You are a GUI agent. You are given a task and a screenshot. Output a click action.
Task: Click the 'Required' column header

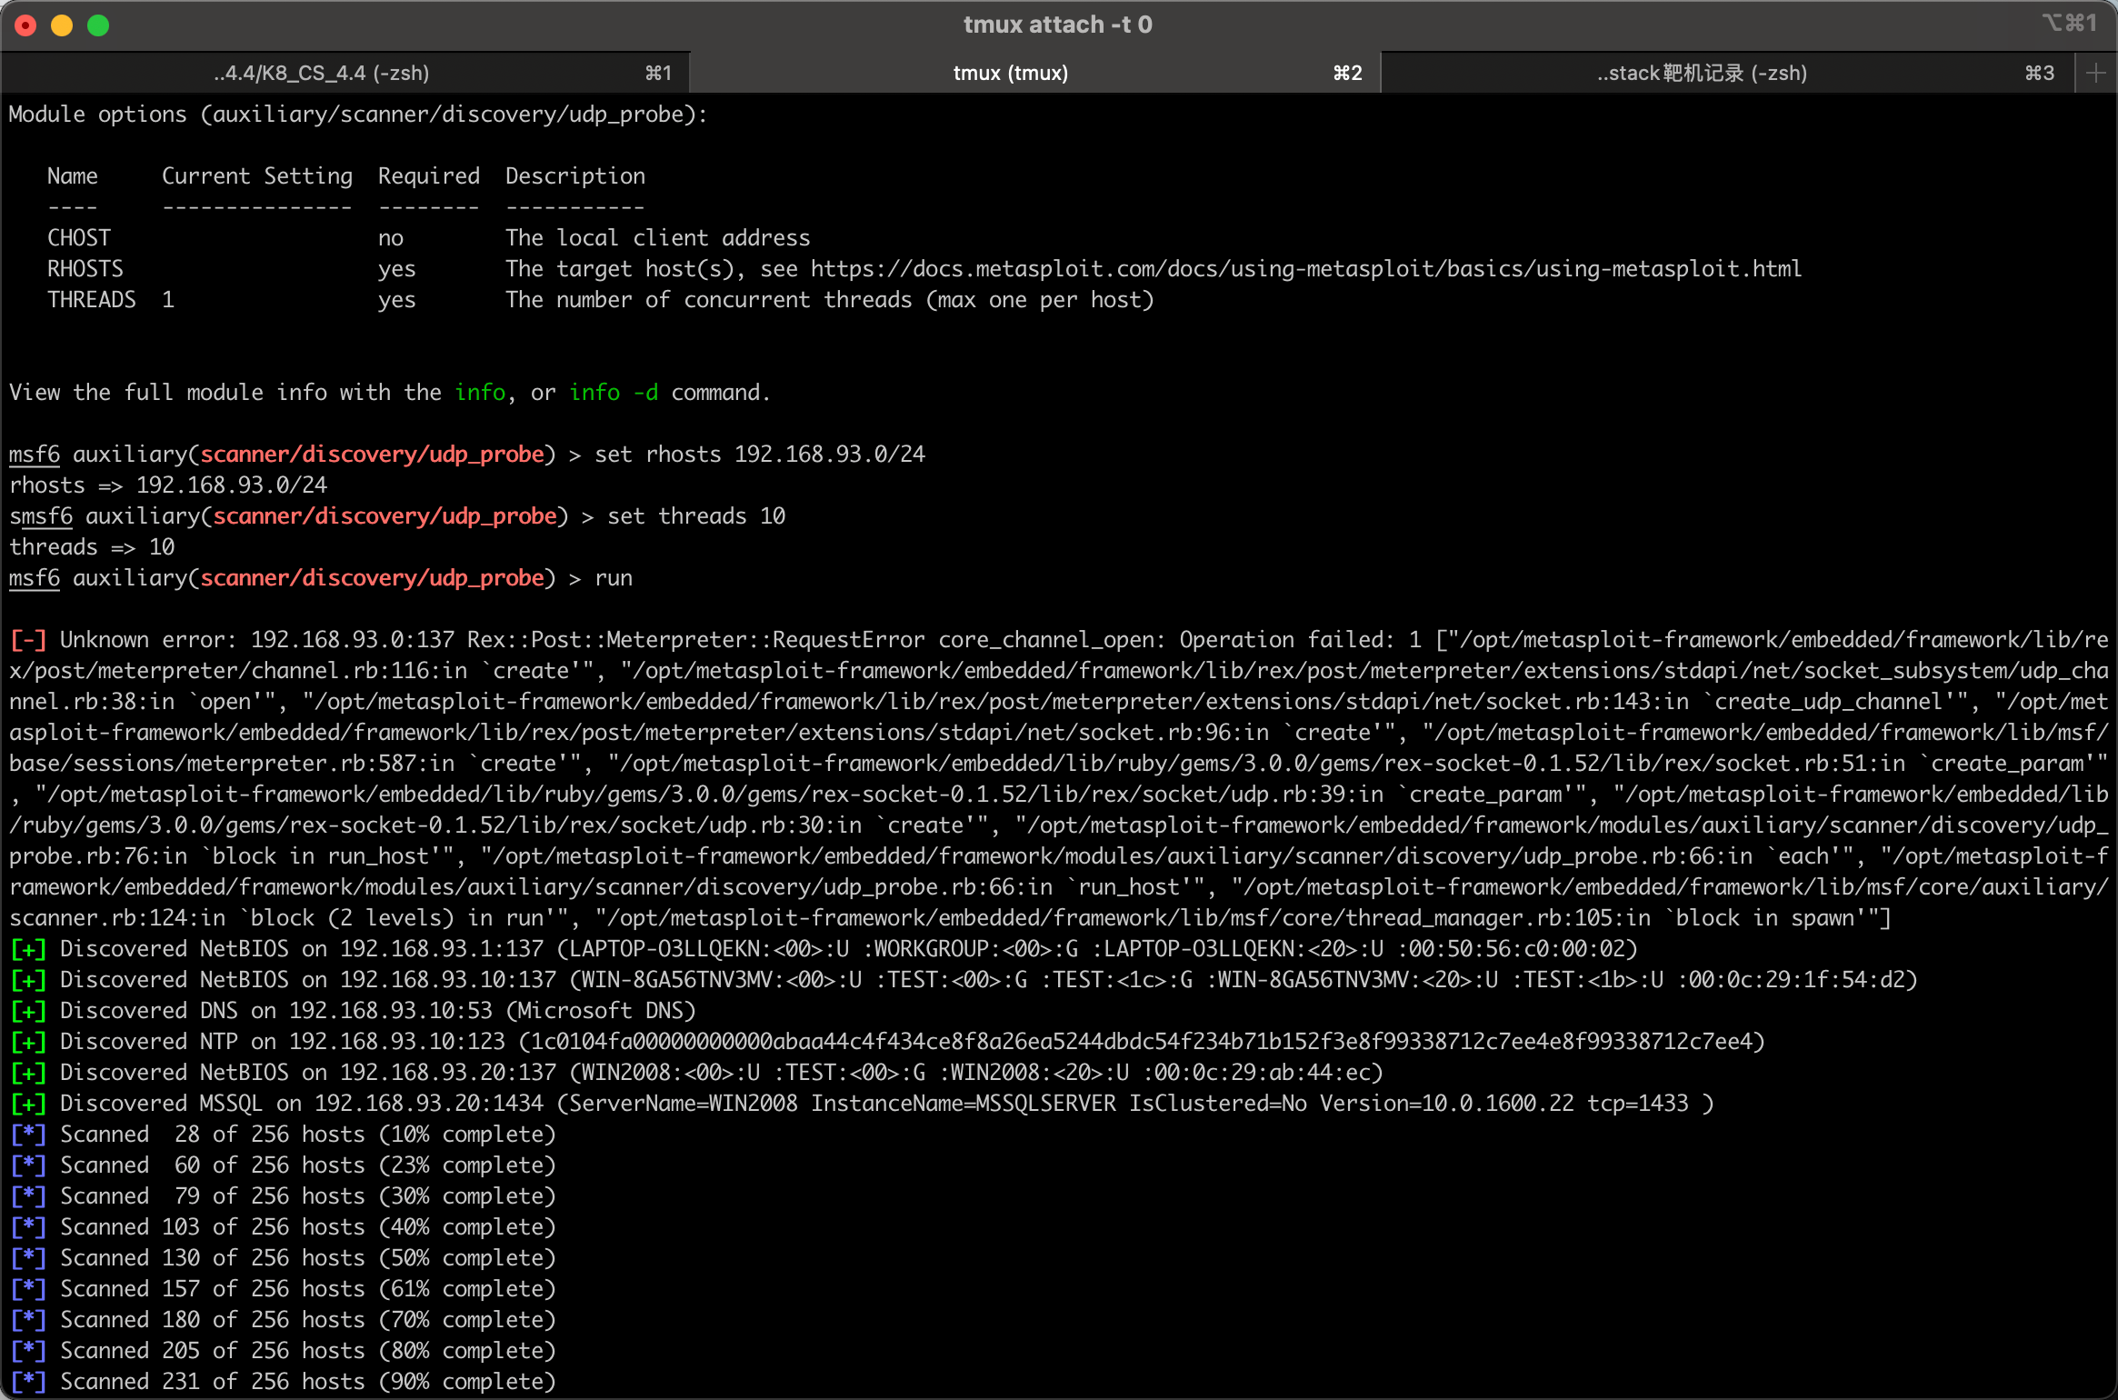(429, 176)
